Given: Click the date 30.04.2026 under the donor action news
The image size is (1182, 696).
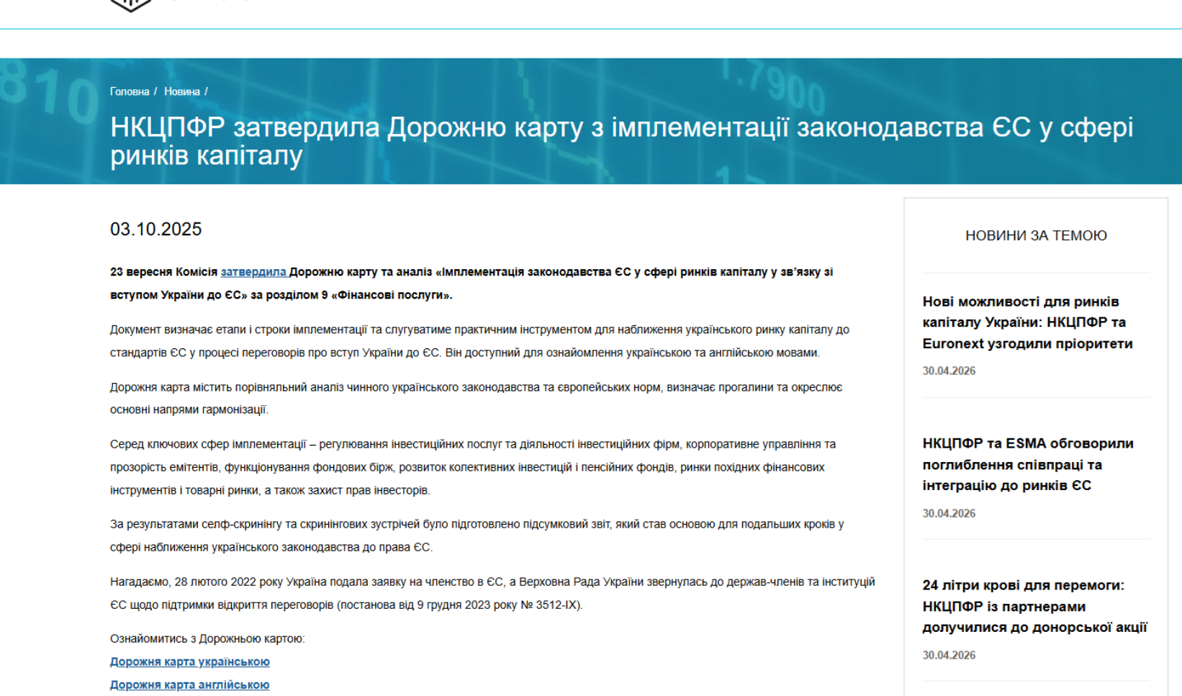Looking at the screenshot, I should pos(949,655).
